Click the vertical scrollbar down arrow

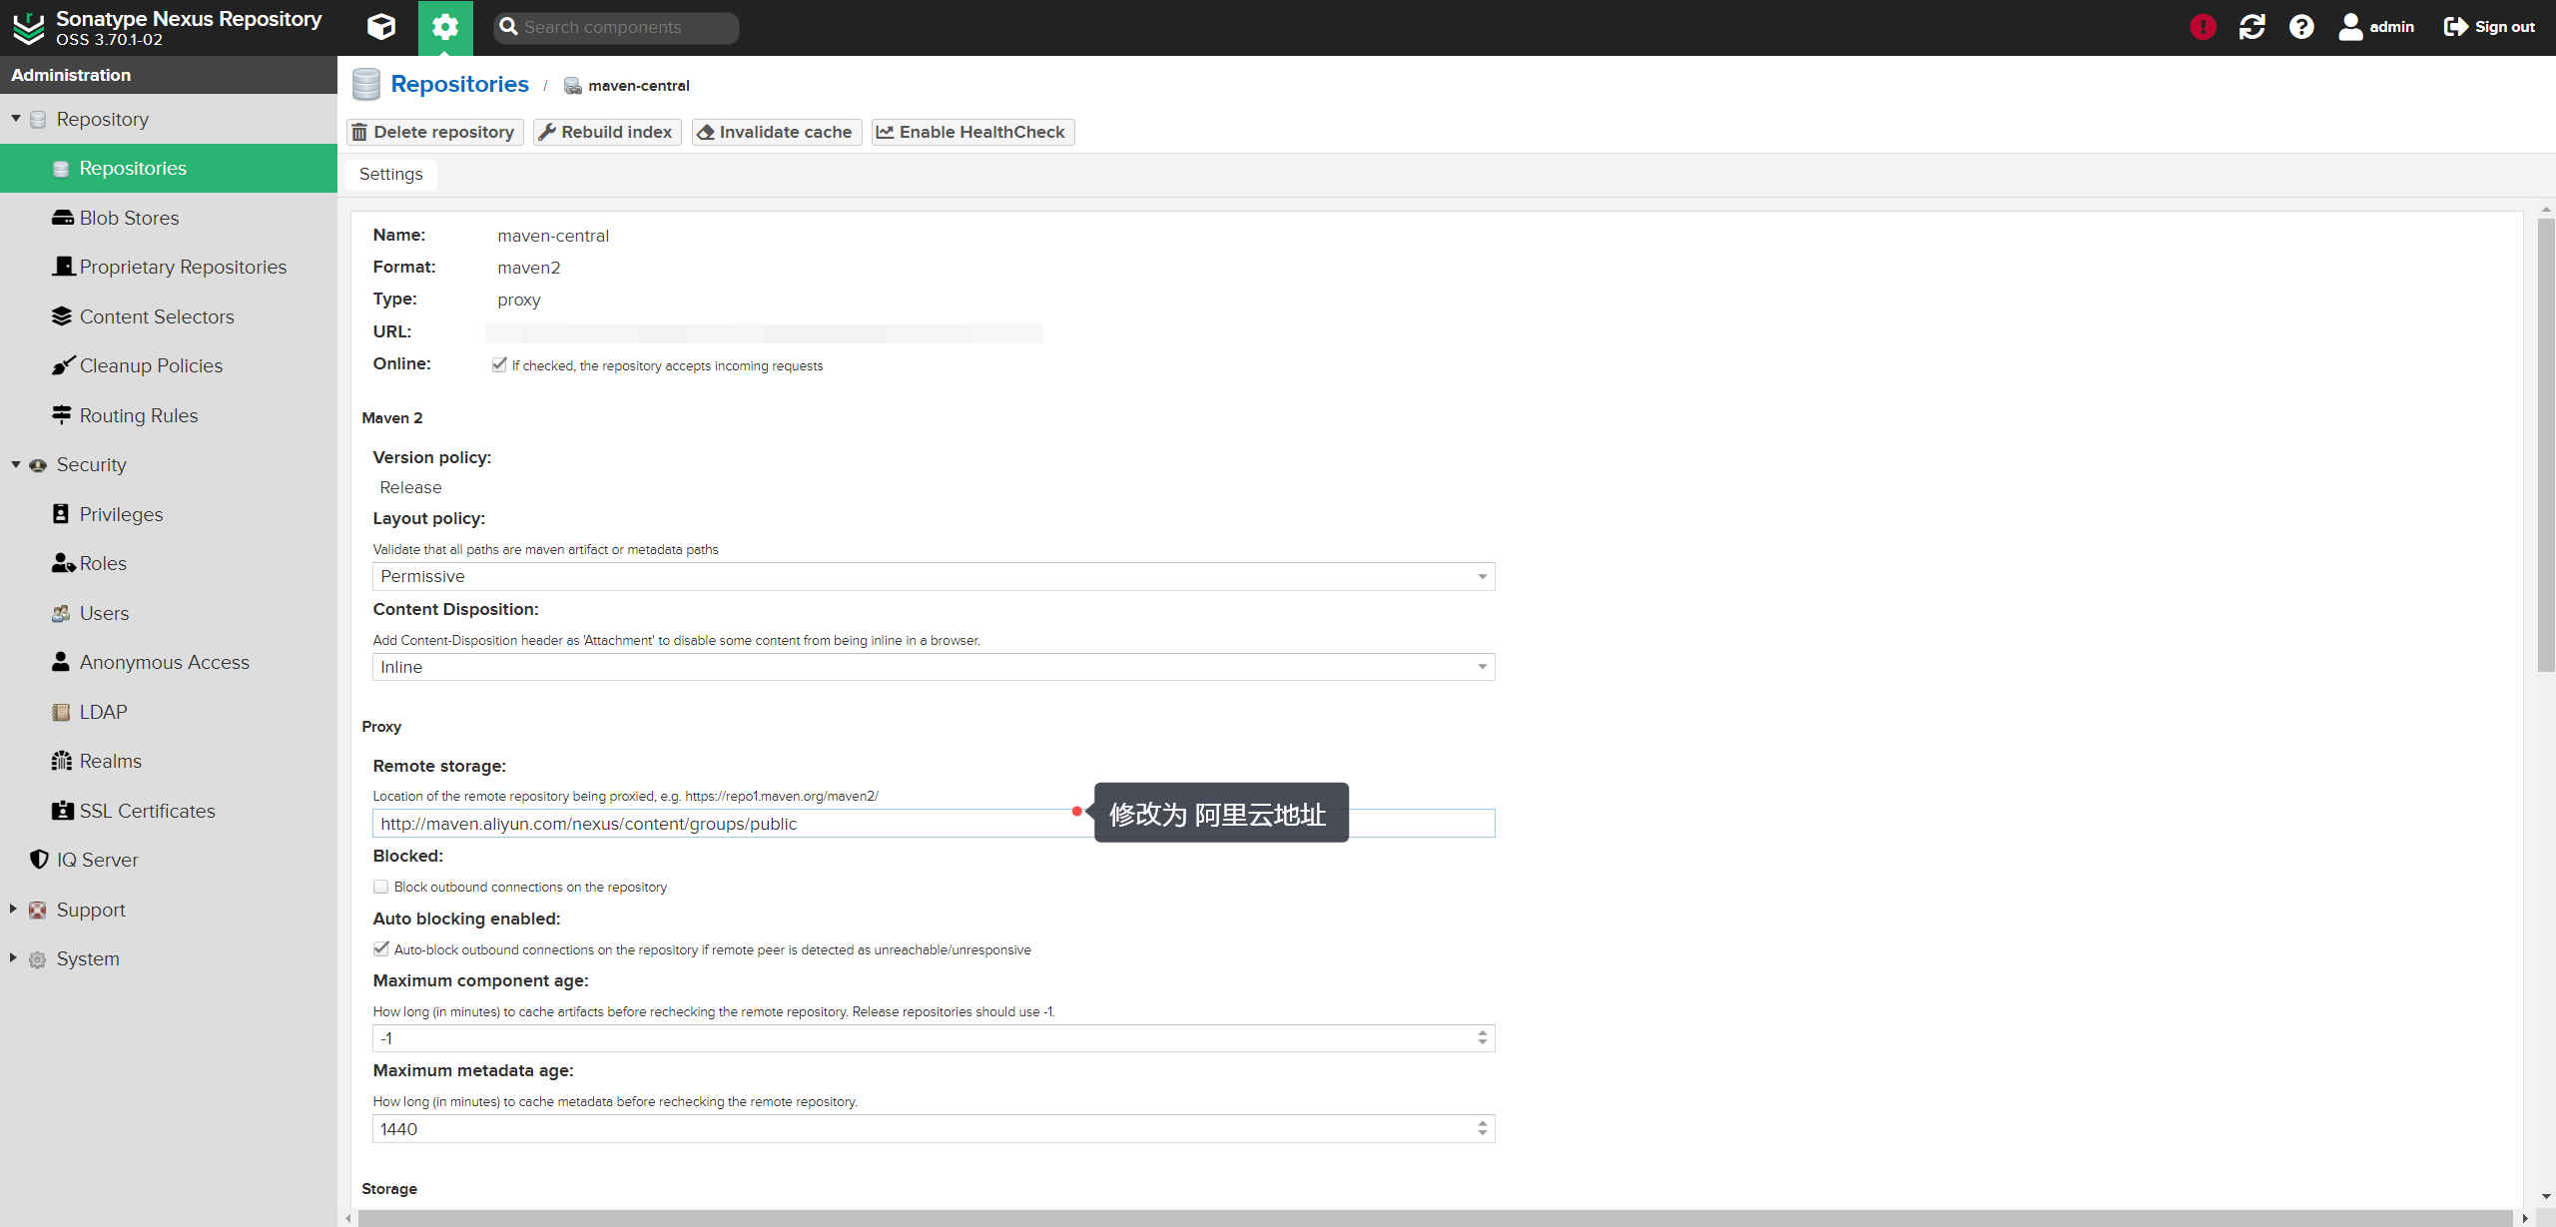click(2546, 1195)
